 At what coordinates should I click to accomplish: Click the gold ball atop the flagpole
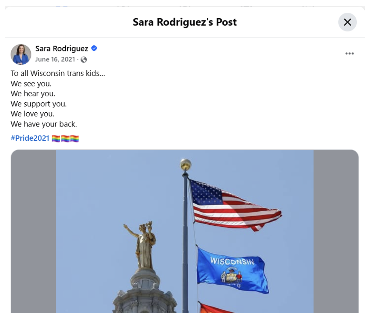click(186, 165)
